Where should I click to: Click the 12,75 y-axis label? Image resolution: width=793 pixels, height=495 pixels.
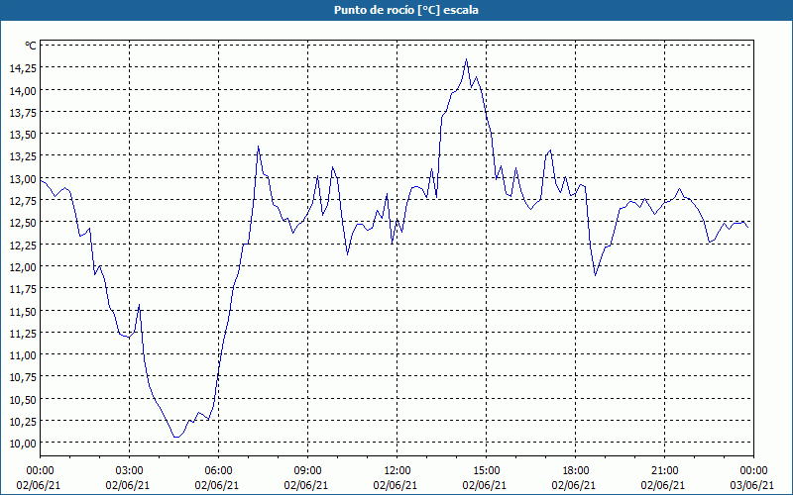(x=23, y=201)
